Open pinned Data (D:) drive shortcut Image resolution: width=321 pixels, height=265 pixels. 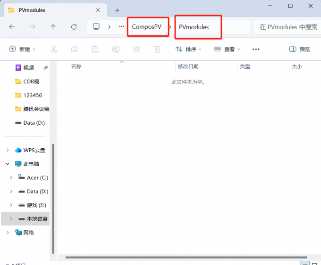[x=30, y=123]
